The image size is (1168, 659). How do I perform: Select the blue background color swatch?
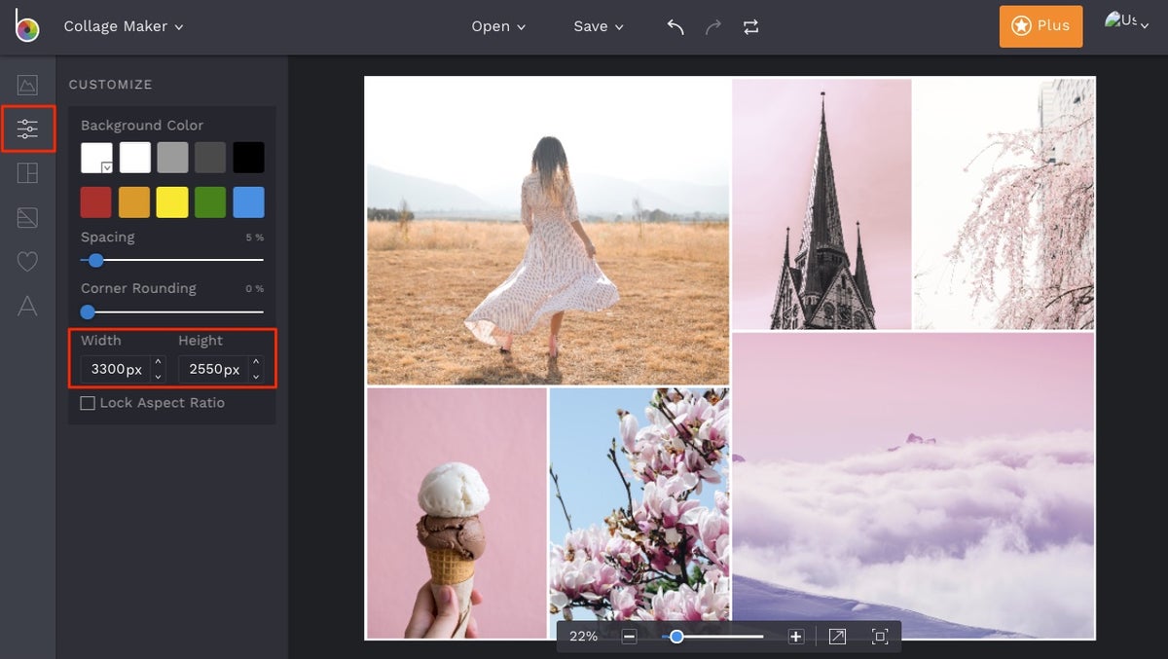click(249, 201)
